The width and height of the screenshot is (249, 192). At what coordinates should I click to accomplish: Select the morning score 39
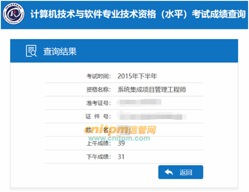(121, 143)
